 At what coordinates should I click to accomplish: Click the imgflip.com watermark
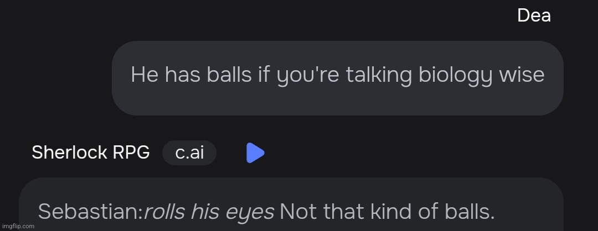[x=18, y=227]
